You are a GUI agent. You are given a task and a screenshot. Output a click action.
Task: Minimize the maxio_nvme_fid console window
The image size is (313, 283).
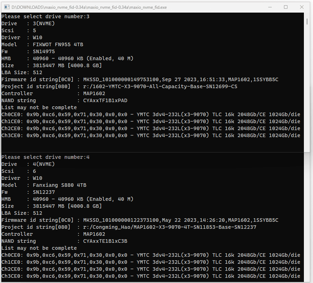(x=270, y=7)
